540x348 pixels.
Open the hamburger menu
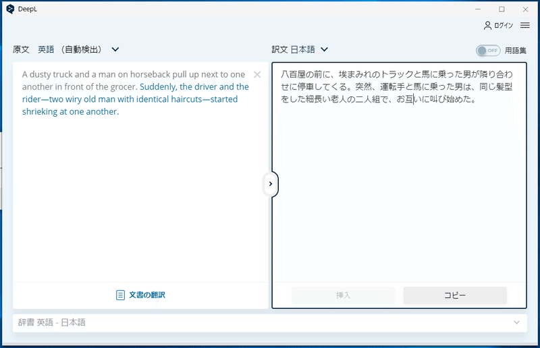tap(525, 26)
